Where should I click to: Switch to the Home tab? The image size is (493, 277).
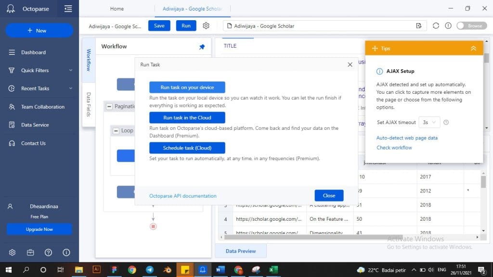tap(117, 9)
